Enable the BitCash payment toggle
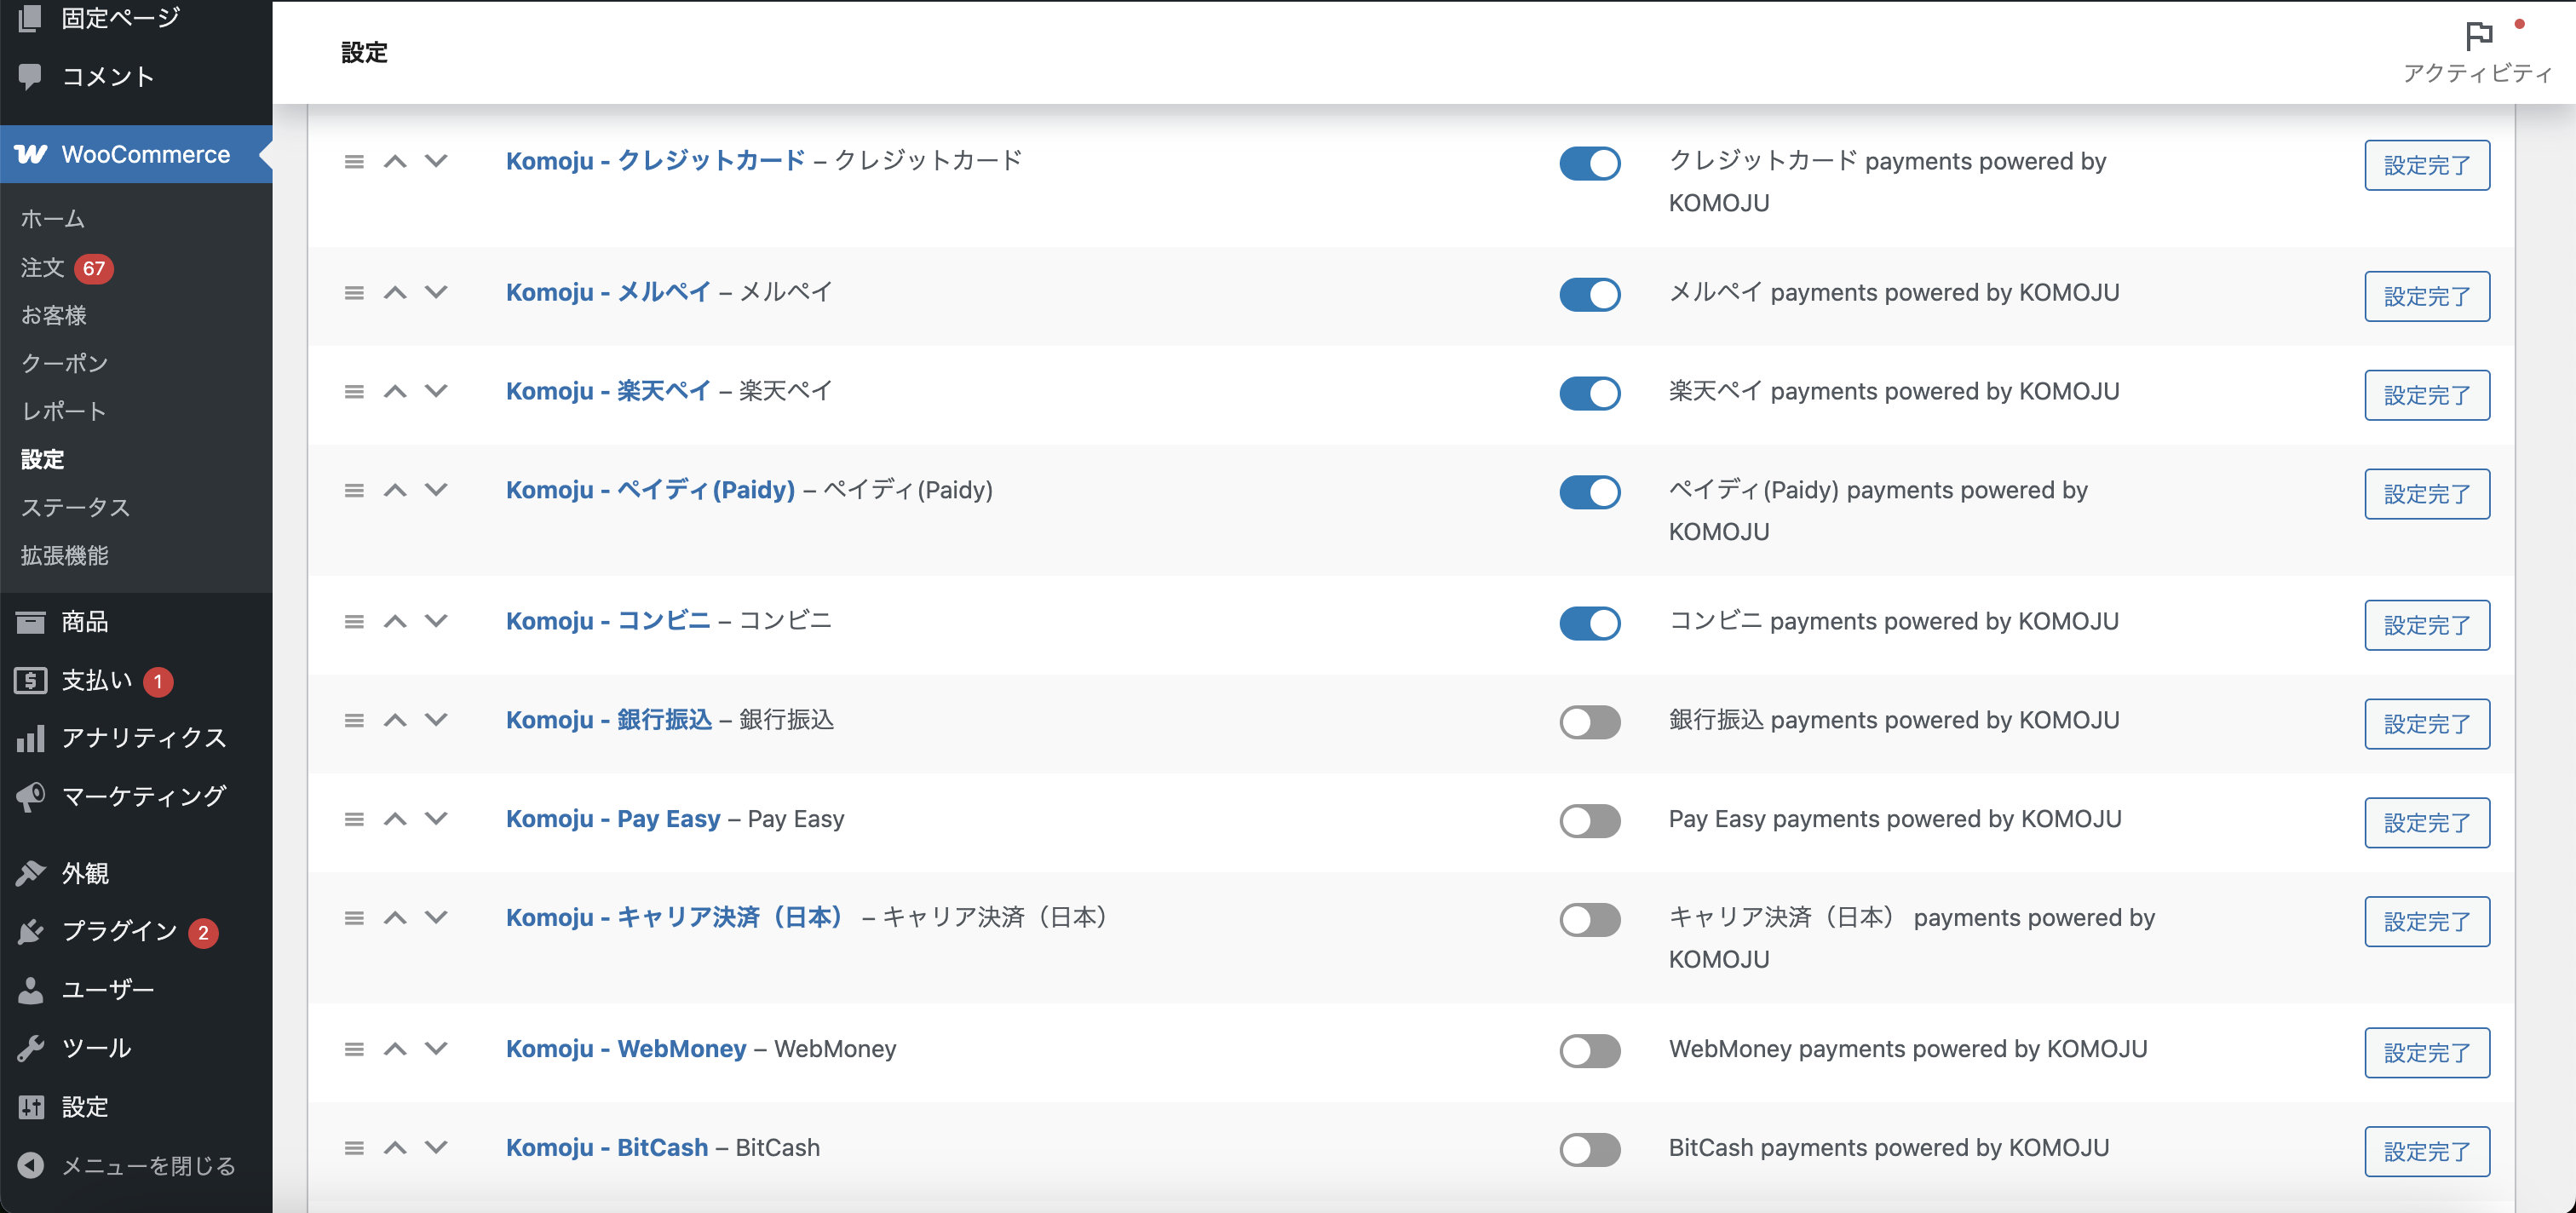 pos(1590,1150)
